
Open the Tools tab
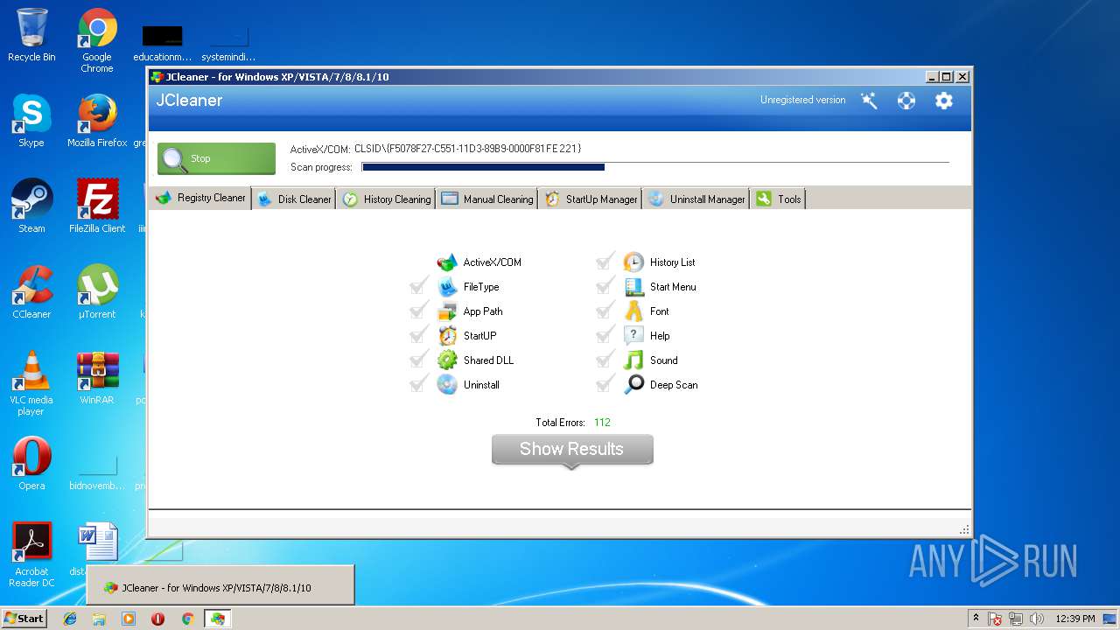click(x=778, y=199)
